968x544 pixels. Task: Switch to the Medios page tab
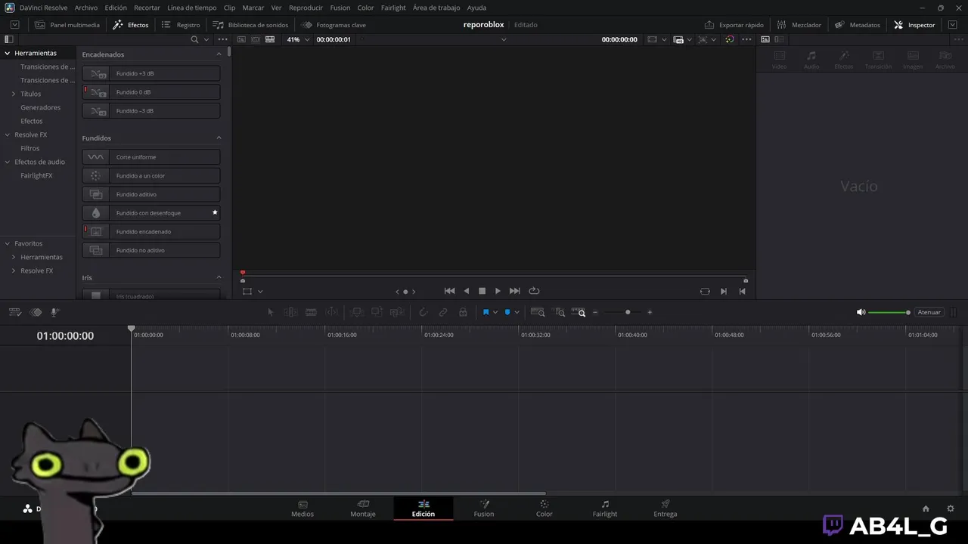click(x=302, y=508)
